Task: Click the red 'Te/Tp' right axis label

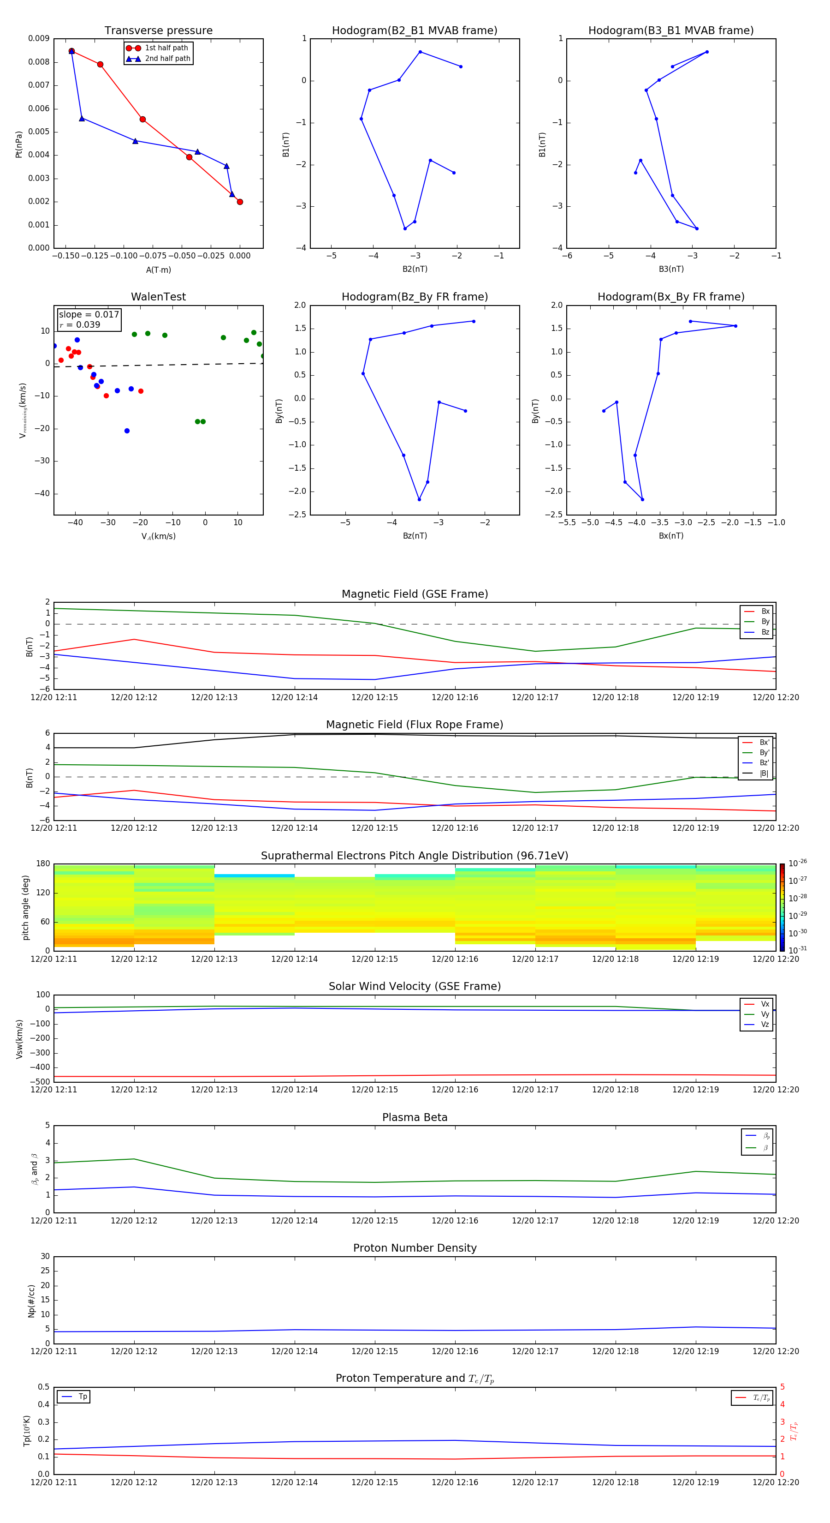Action: (794, 1431)
